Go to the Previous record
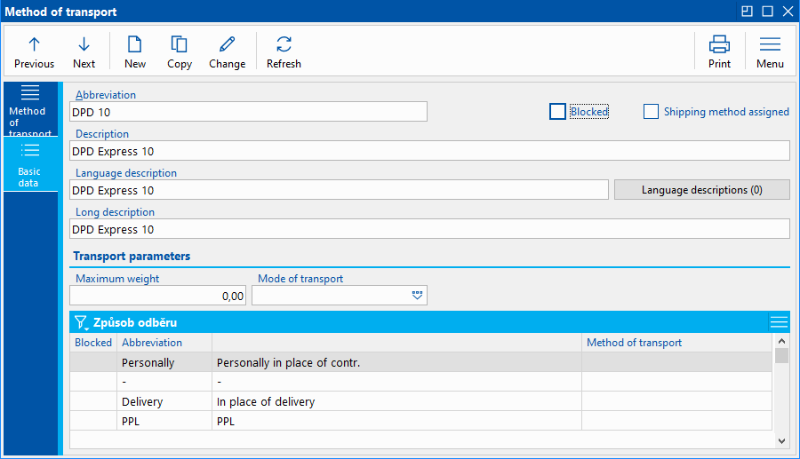Screen dimensions: 800x459 click(34, 52)
